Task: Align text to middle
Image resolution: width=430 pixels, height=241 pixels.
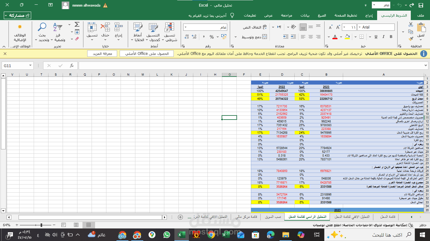Action: coord(311,27)
